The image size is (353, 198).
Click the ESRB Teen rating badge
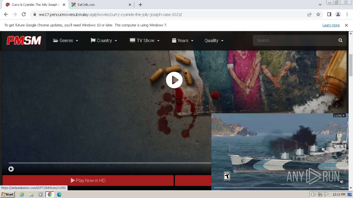227,176
